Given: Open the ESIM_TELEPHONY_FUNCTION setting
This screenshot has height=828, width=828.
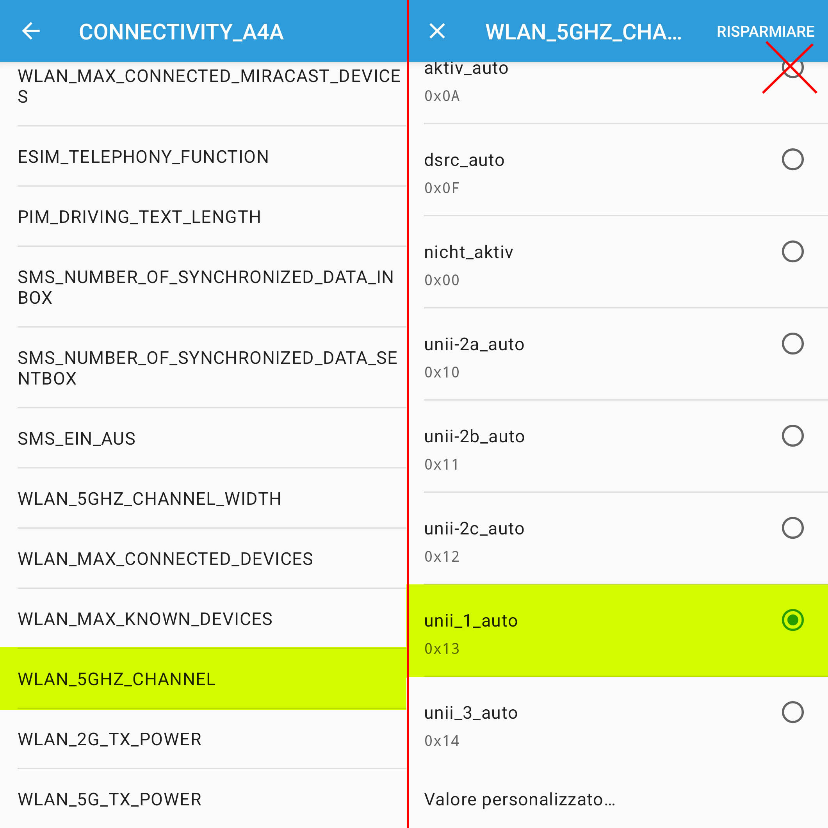Looking at the screenshot, I should pyautogui.click(x=143, y=157).
